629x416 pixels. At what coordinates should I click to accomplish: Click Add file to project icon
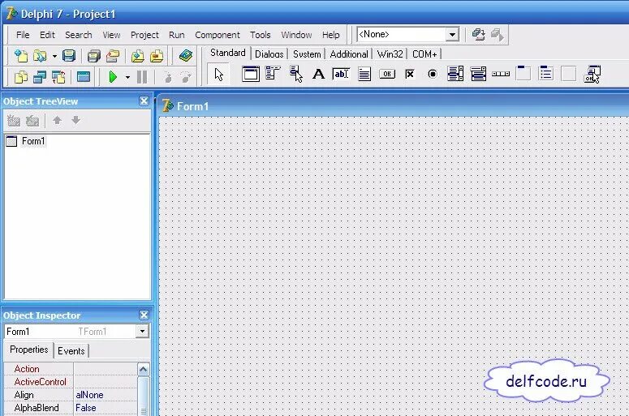pyautogui.click(x=138, y=56)
